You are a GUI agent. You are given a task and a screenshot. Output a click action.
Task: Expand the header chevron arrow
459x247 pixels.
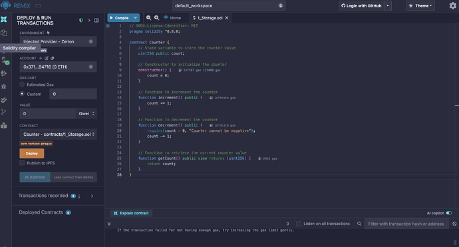point(89,20)
